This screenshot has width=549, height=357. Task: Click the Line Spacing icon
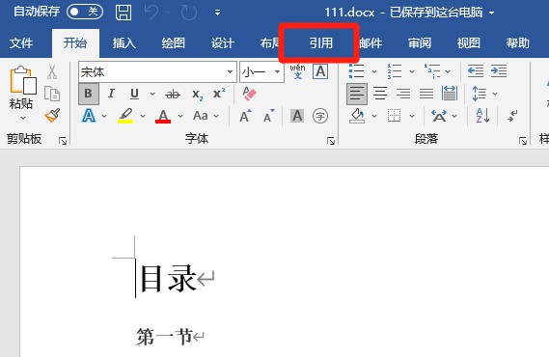pyautogui.click(x=480, y=94)
